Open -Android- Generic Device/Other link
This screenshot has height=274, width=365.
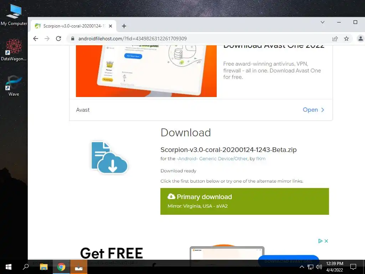(x=212, y=159)
